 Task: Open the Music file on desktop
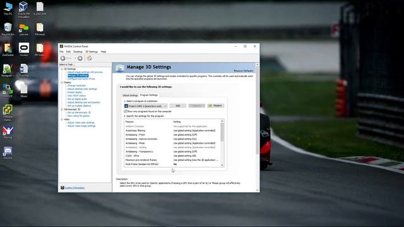click(24, 91)
